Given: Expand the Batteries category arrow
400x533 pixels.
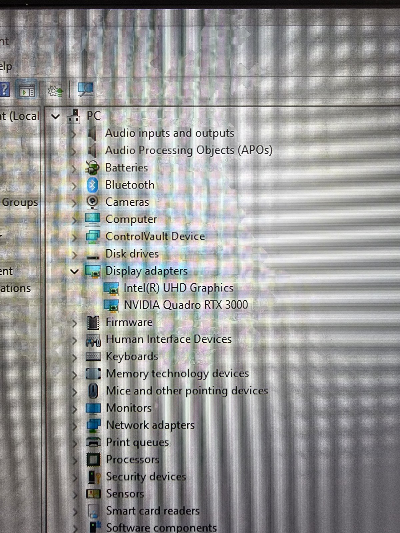Looking at the screenshot, I should pos(74,169).
